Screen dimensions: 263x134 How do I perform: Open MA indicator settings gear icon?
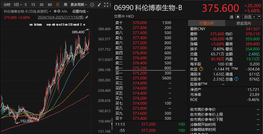pos(55,11)
